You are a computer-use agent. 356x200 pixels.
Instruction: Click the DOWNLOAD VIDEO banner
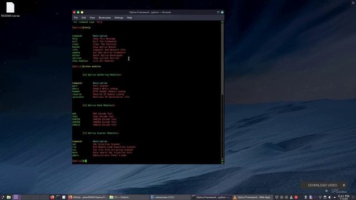click(x=323, y=185)
